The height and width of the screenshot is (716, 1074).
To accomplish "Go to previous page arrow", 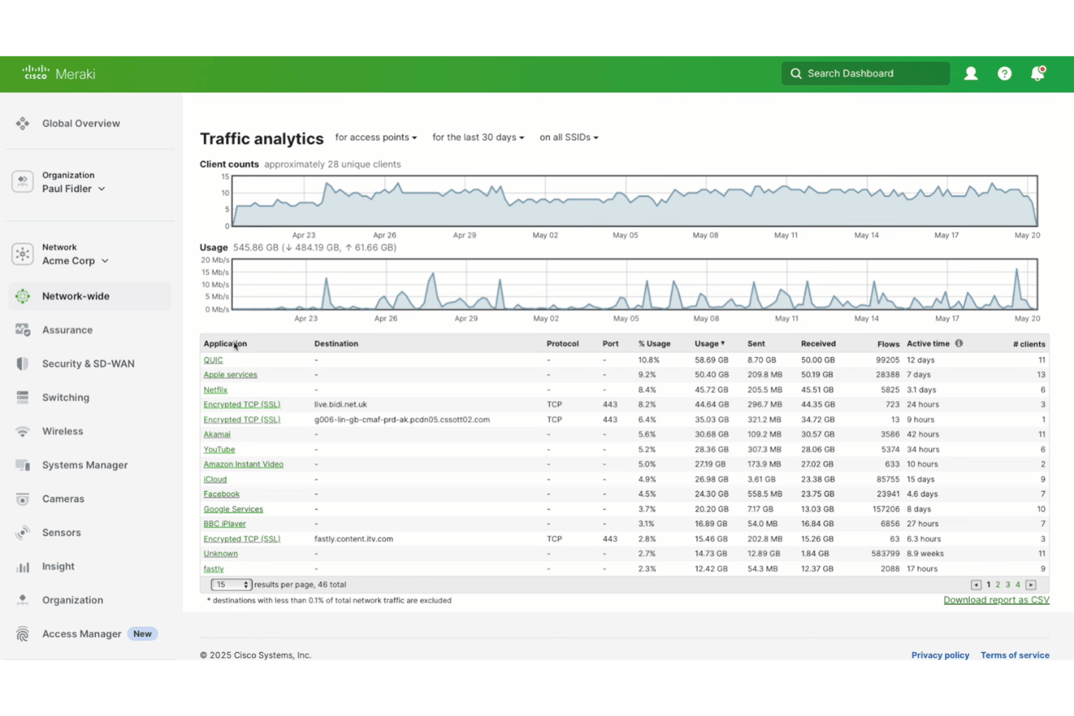I will tap(976, 585).
